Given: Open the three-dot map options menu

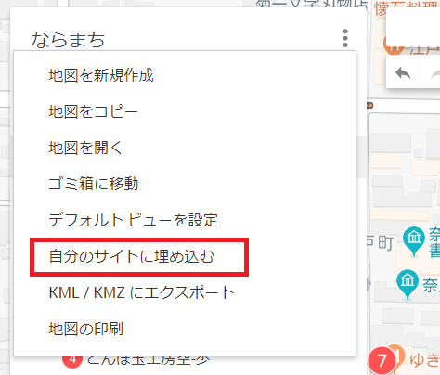Looking at the screenshot, I should coord(345,38).
